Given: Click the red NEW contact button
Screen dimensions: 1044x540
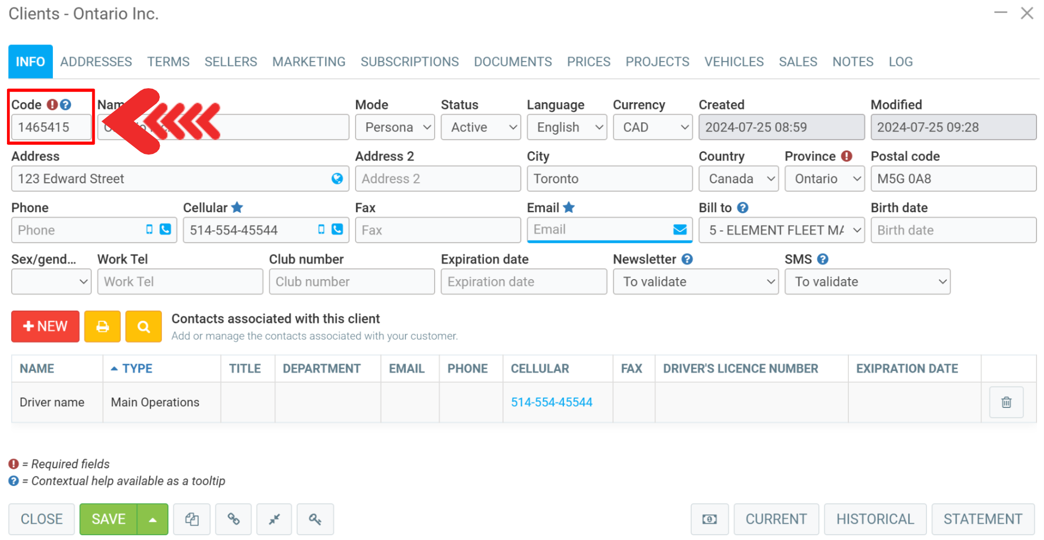Looking at the screenshot, I should coord(45,326).
